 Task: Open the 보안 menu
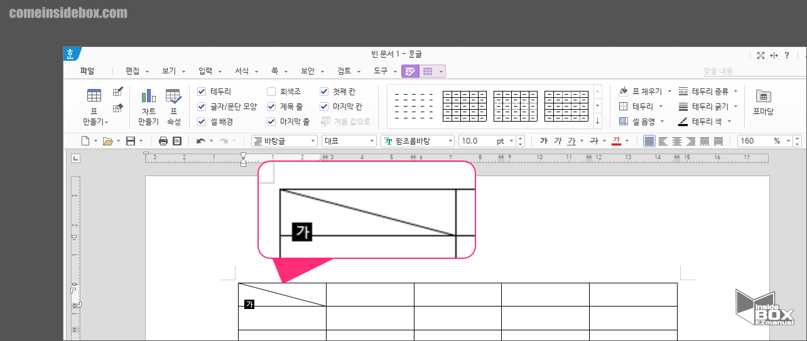click(308, 71)
